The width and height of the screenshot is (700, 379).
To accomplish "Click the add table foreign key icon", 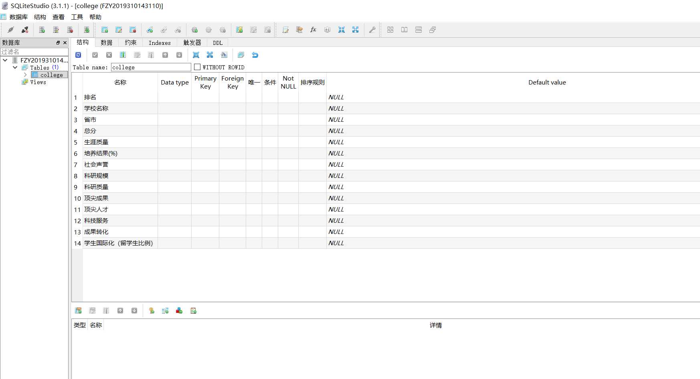I will pos(165,310).
